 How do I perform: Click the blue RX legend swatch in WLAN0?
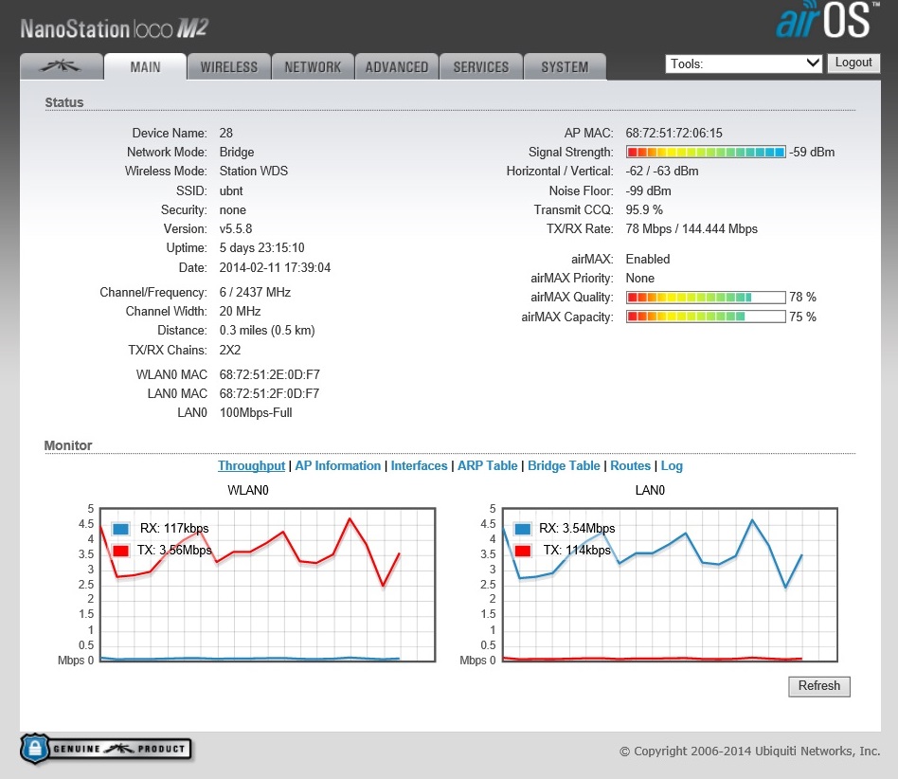click(x=120, y=529)
